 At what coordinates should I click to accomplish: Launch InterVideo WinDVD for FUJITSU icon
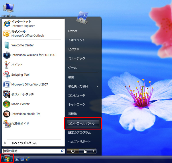click(x=7, y=55)
